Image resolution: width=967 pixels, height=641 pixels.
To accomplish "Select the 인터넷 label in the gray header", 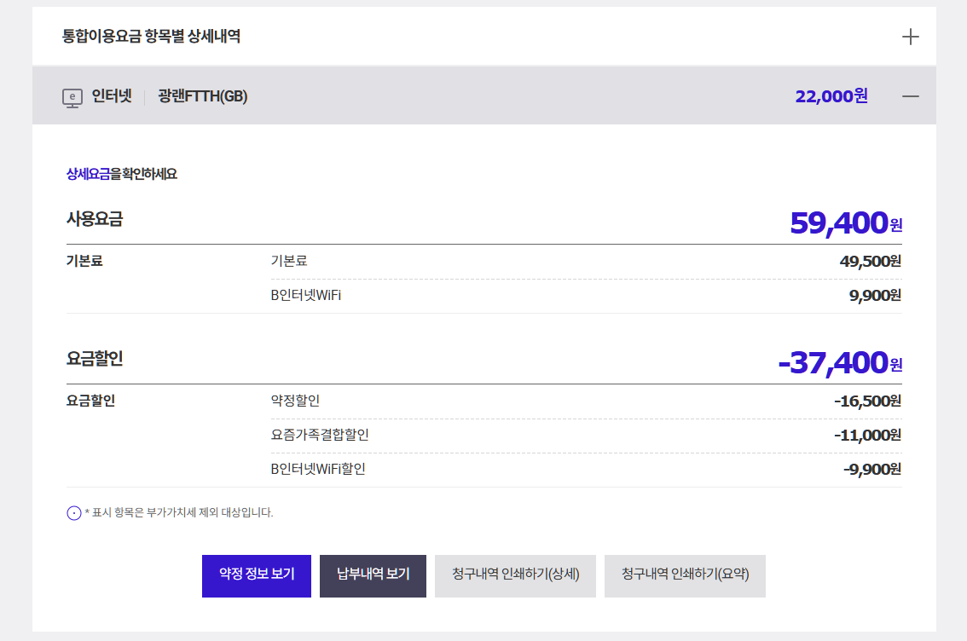I will (x=112, y=96).
